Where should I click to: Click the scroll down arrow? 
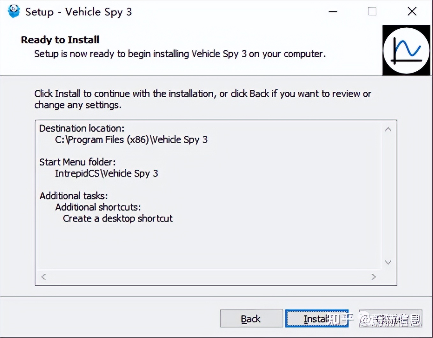pyautogui.click(x=388, y=263)
